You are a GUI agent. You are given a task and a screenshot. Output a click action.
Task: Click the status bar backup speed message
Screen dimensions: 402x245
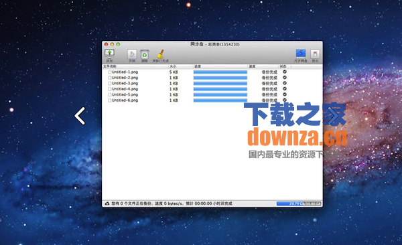[x=172, y=203]
